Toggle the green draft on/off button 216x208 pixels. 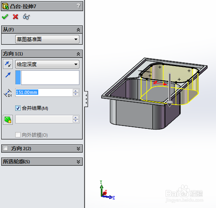8,120
